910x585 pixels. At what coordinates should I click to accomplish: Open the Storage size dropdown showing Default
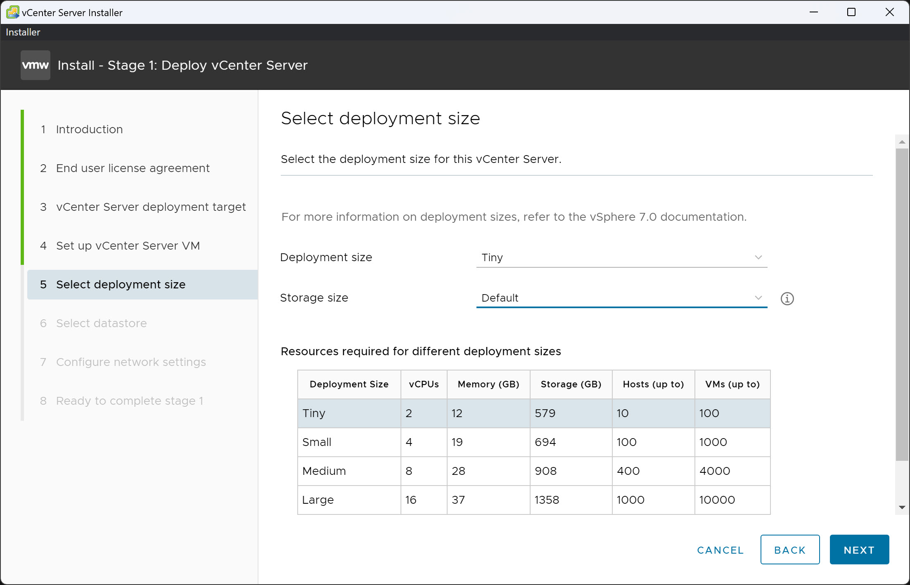pyautogui.click(x=619, y=297)
